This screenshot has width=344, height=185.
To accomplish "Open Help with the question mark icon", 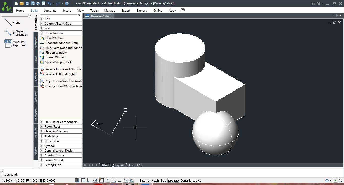I will [x=67, y=3].
